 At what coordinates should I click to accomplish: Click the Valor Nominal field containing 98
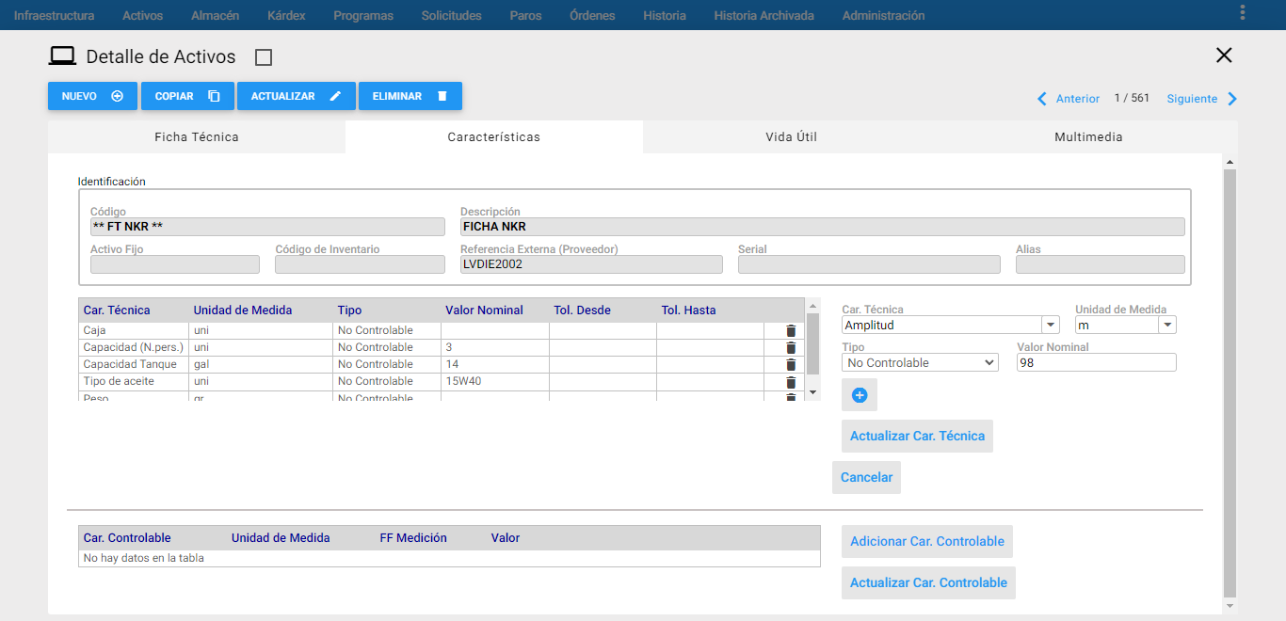click(1097, 362)
